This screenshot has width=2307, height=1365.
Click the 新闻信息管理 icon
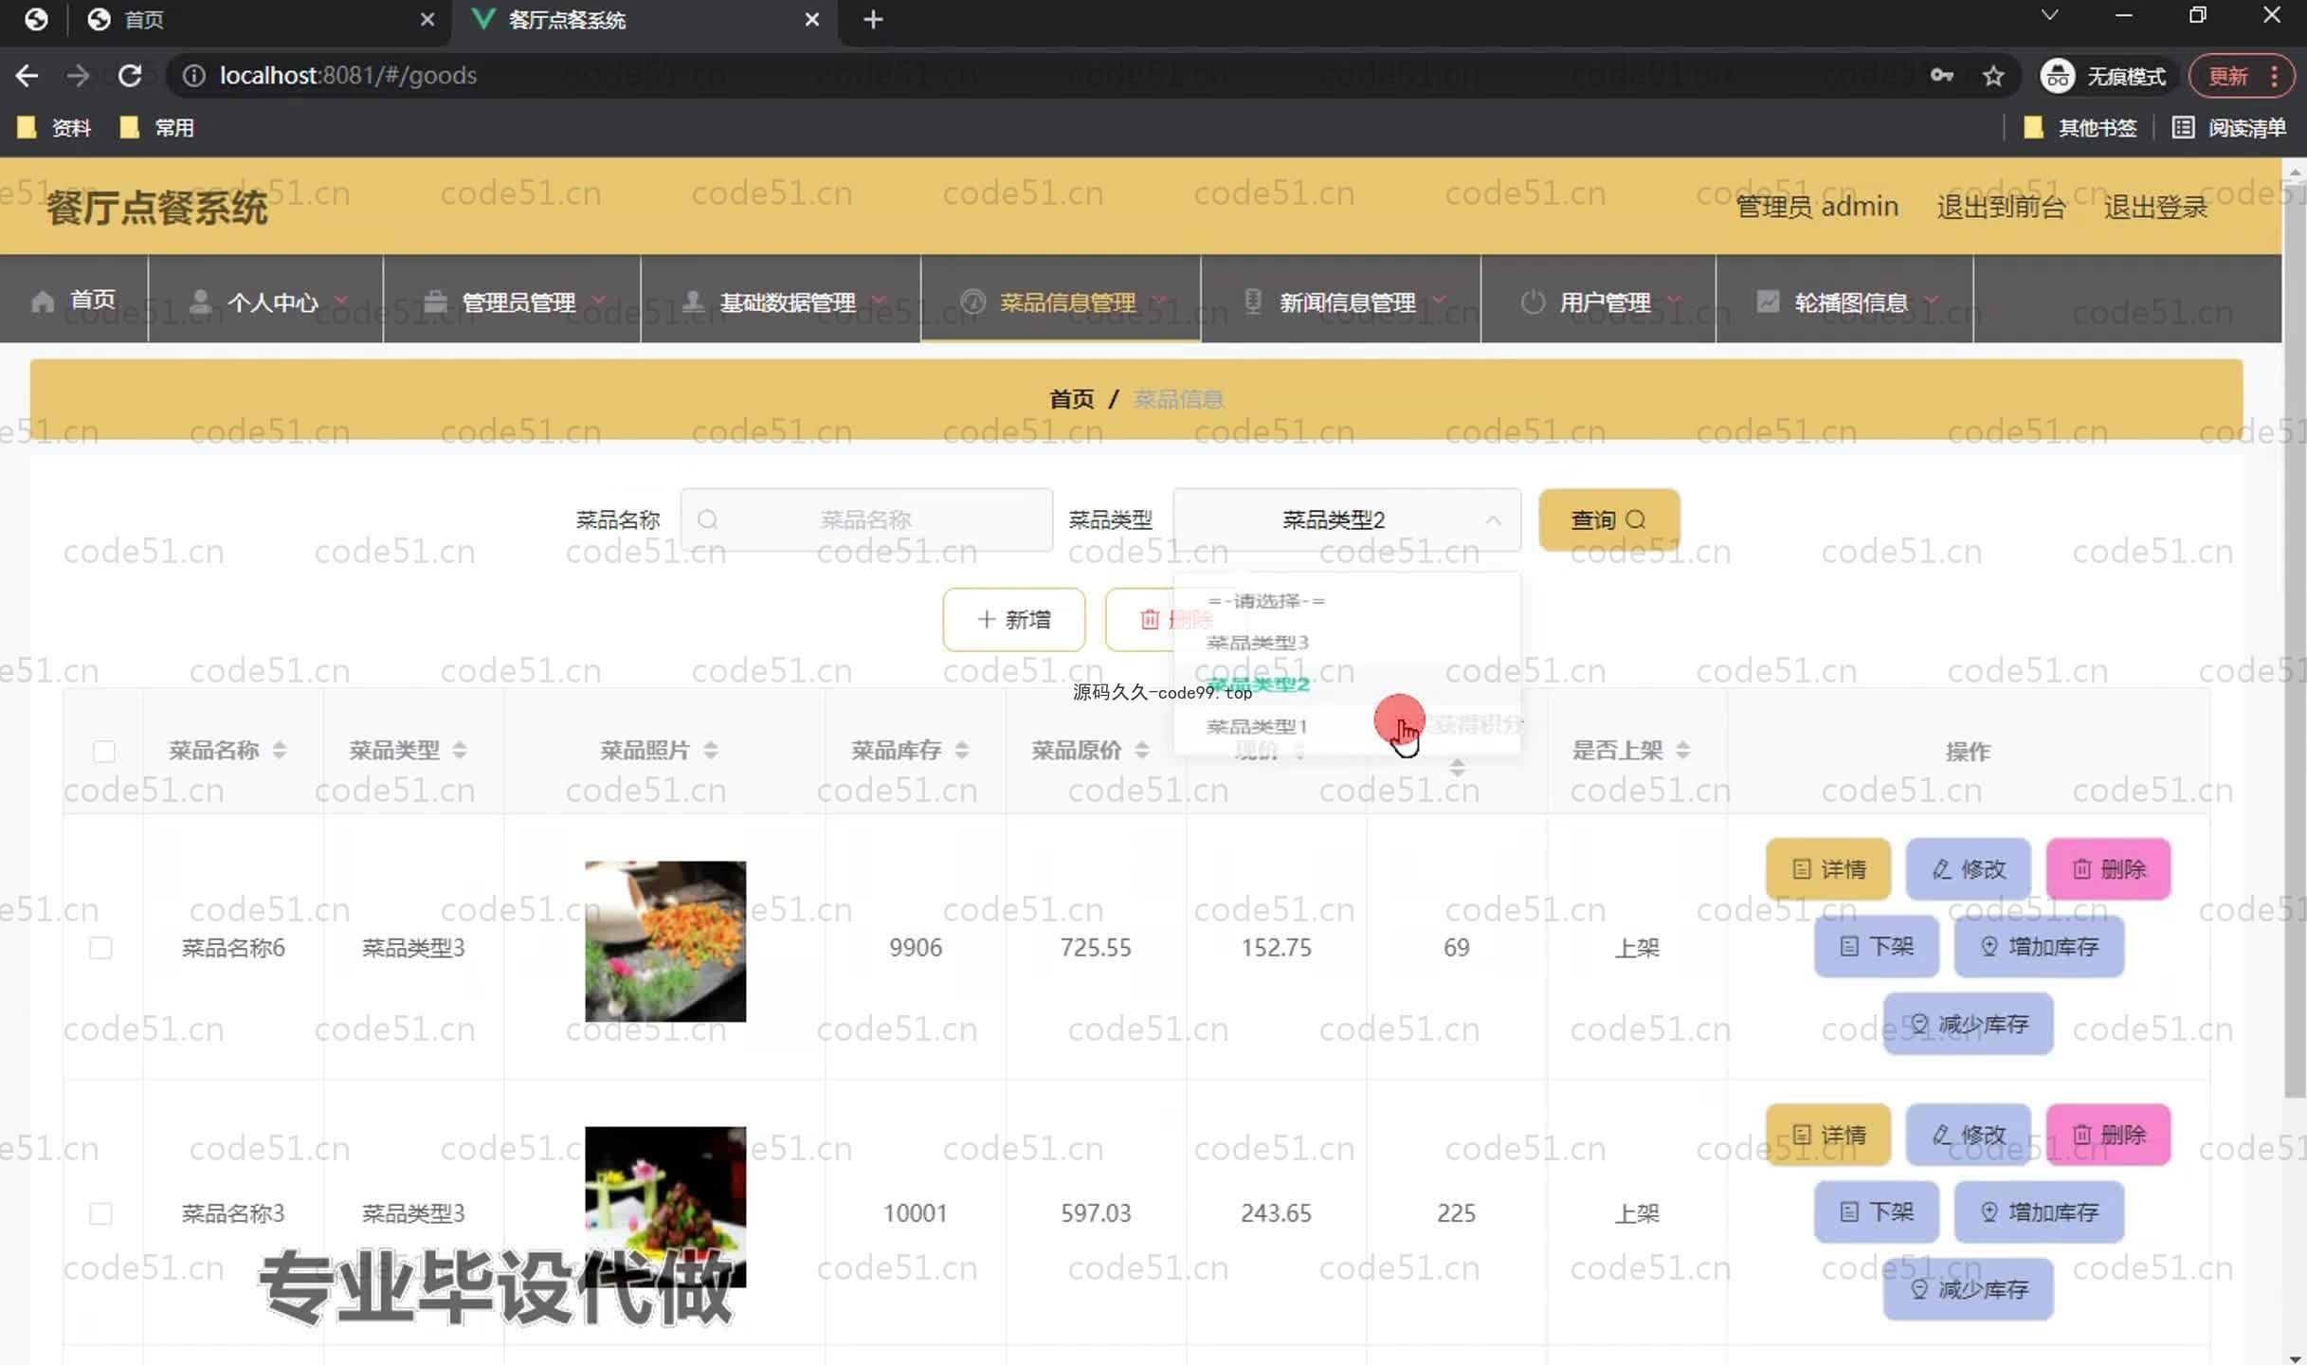point(1253,301)
